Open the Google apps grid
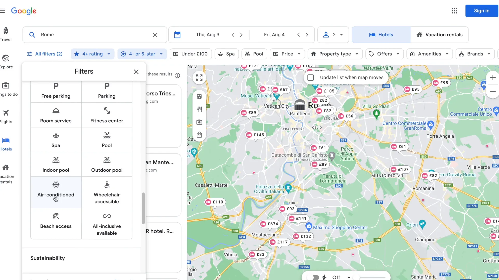499x280 pixels. [454, 11]
